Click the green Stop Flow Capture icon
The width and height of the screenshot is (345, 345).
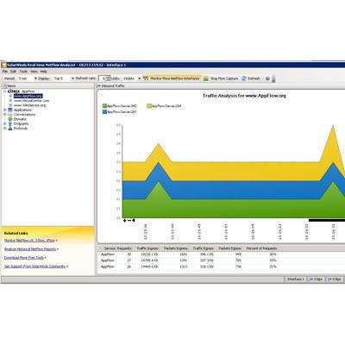click(x=206, y=78)
